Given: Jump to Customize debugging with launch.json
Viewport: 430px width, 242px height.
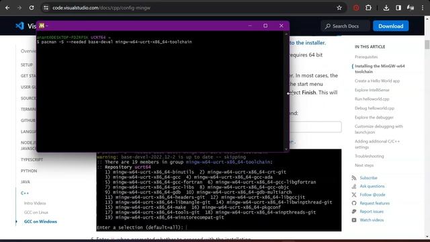Looking at the screenshot, I should coord(379,129).
